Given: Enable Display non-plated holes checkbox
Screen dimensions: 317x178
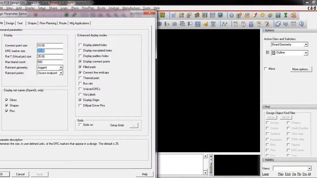Looking at the screenshot, I should (80, 50).
